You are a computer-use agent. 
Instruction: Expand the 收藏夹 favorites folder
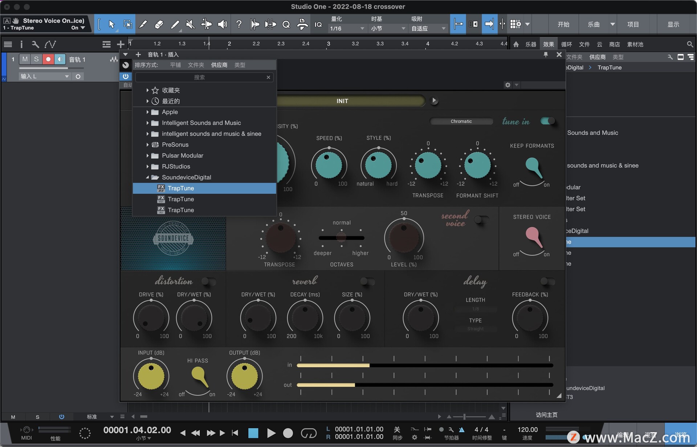point(147,90)
